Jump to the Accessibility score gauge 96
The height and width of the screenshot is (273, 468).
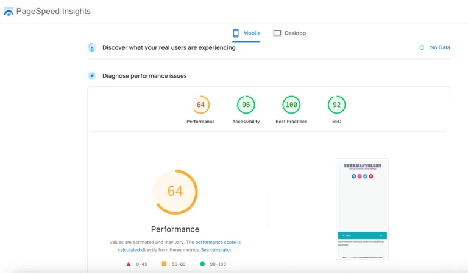246,105
